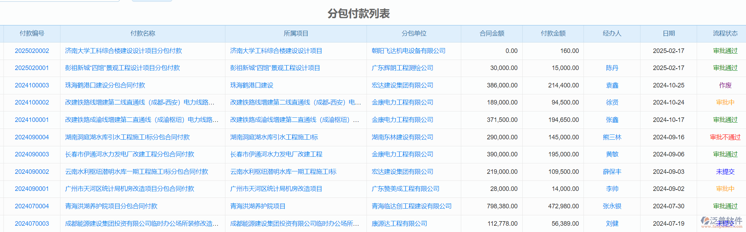
Task: Open 彭祖新城"四馆"景观工程设计项目分包付款 payment name
Action: click(x=122, y=68)
